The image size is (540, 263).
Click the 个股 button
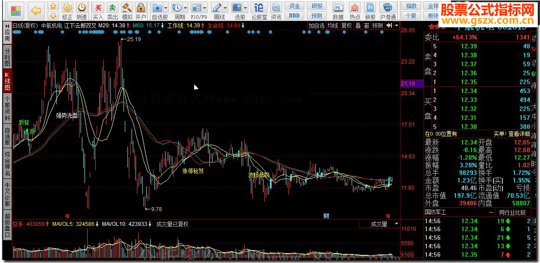tap(411, 15)
